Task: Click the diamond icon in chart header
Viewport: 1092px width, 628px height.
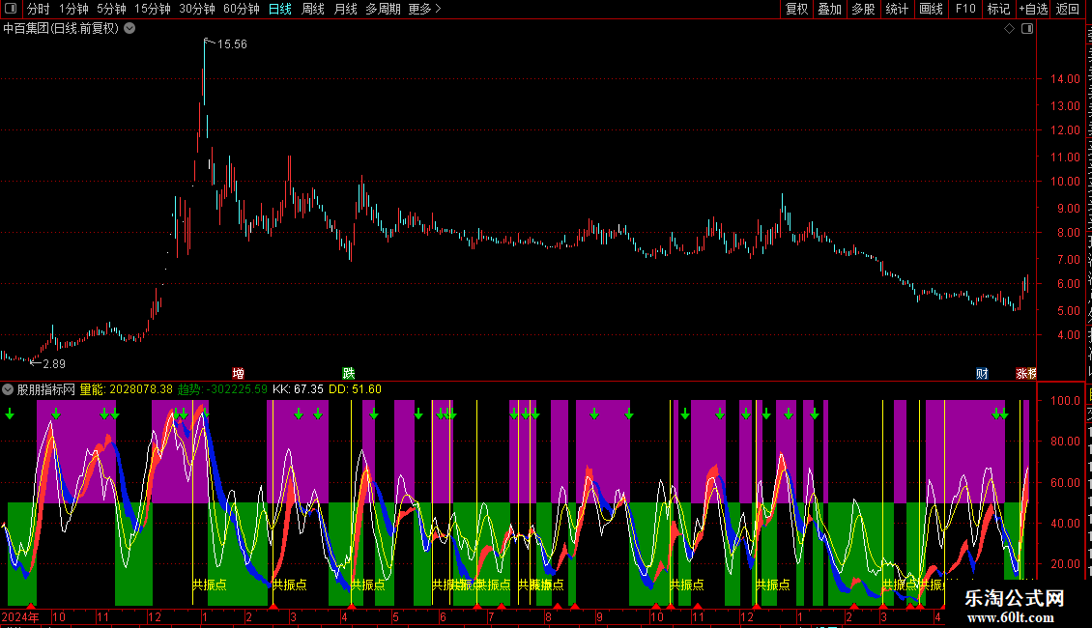Action: [1009, 29]
